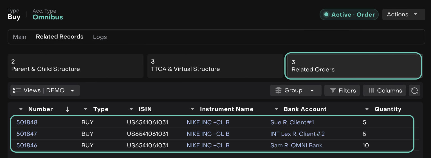Image resolution: width=431 pixels, height=158 pixels.
Task: Open the Type column menu arrow
Action: pyautogui.click(x=86, y=109)
